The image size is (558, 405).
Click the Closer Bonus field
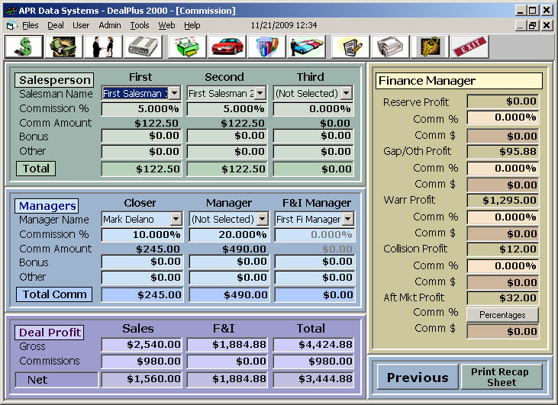[142, 262]
